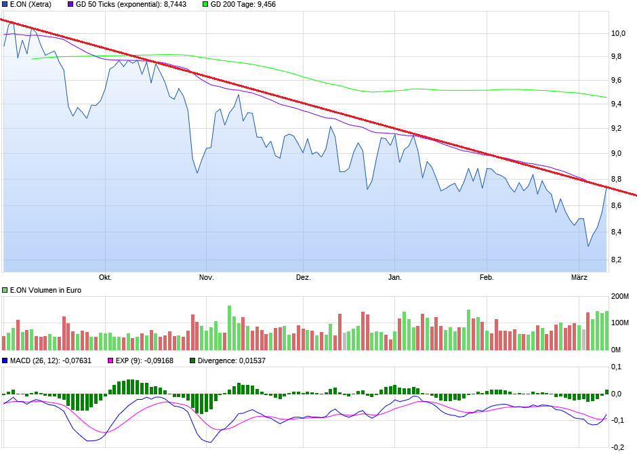Click the 9,6 price axis value

616,81
